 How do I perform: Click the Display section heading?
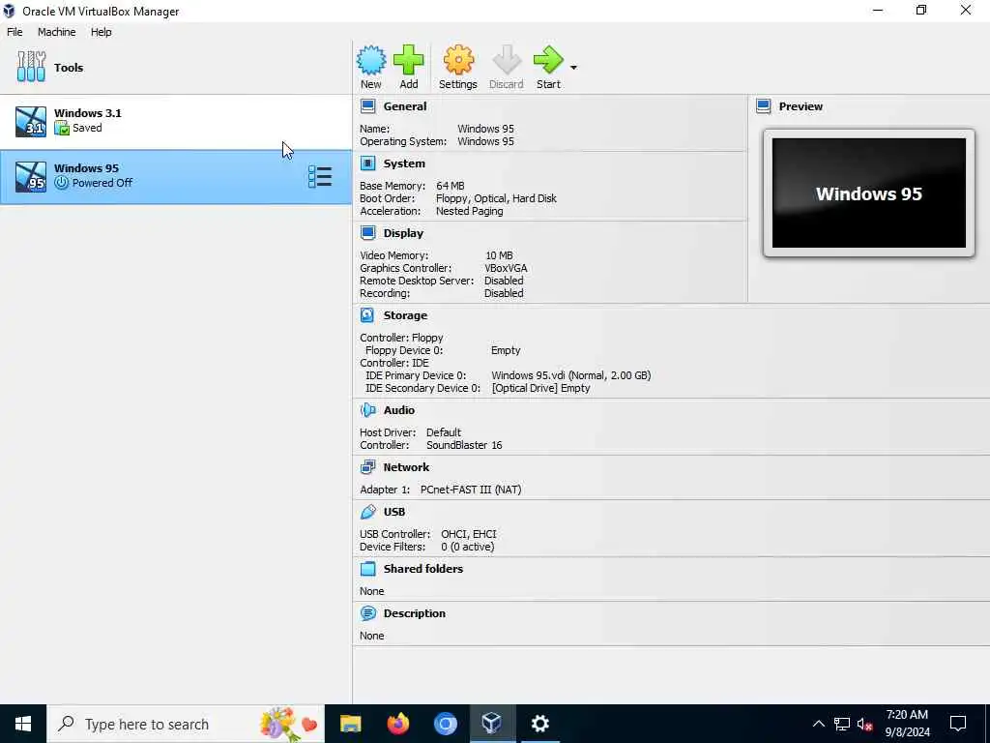403,233
